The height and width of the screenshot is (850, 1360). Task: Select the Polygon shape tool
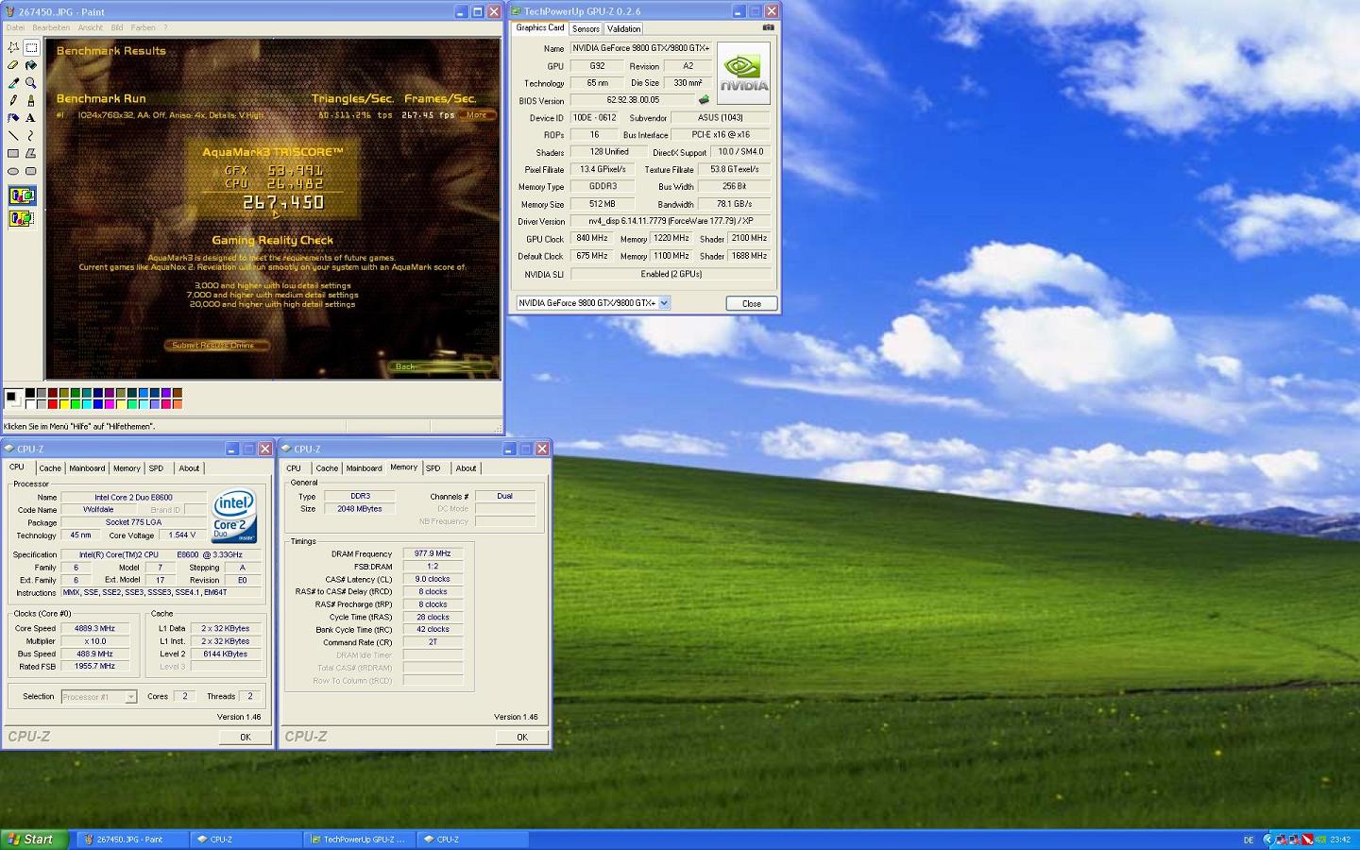tap(31, 153)
